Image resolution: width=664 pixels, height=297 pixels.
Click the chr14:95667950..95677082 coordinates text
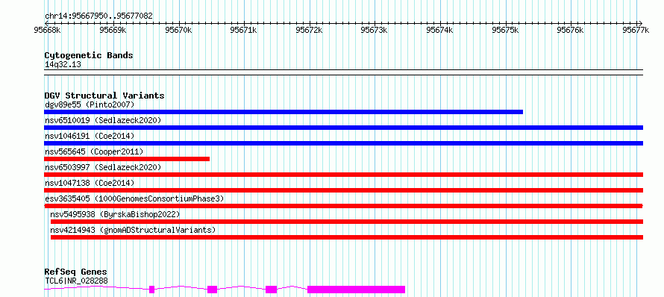point(98,16)
